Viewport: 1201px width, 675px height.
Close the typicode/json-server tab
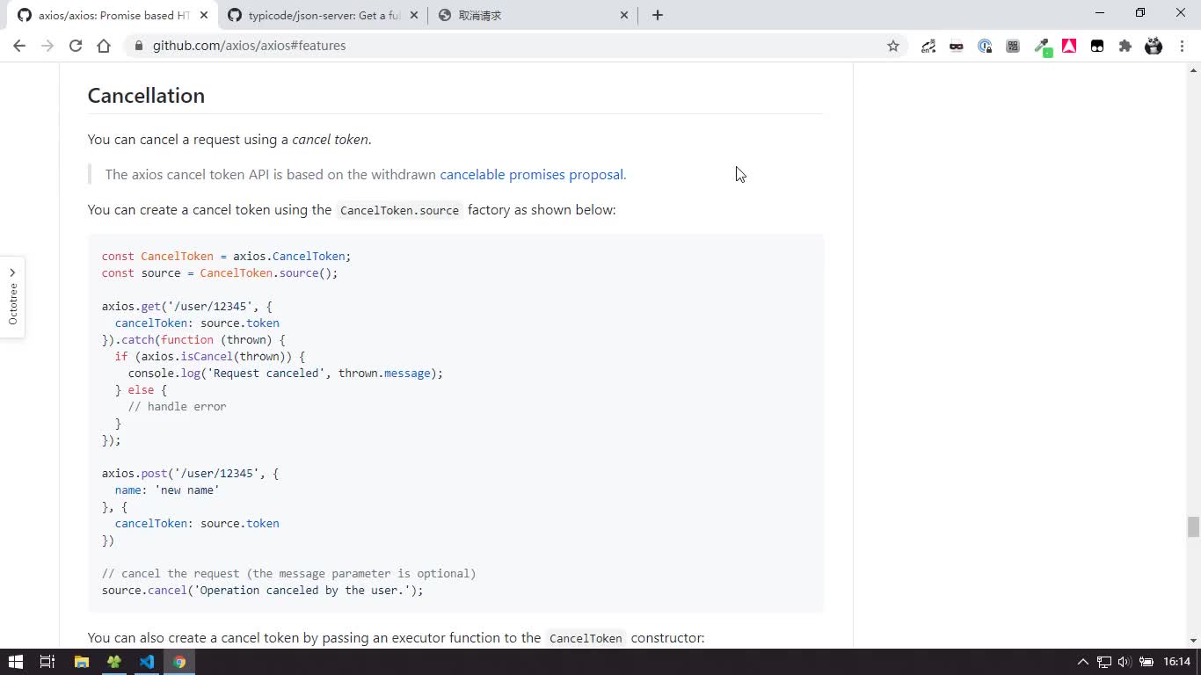point(414,15)
